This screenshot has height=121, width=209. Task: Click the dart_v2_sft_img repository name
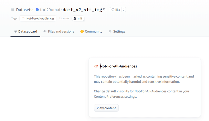click(82, 10)
